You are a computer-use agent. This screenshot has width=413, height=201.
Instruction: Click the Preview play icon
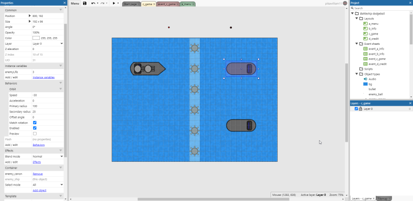[x=114, y=4]
